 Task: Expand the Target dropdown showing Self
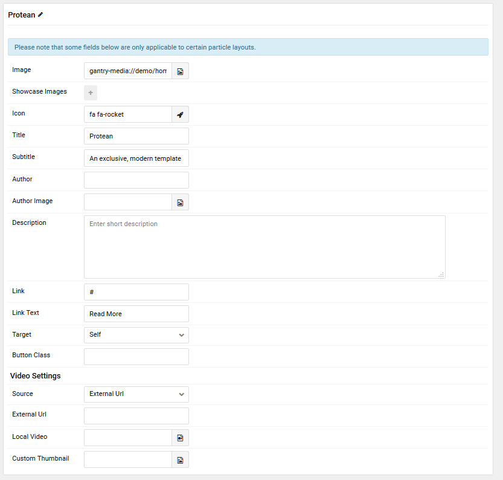136,335
